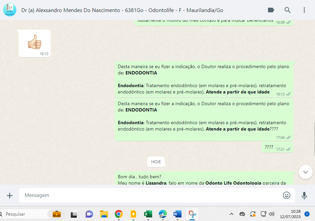Open the thumbs up emoji message
This screenshot has height=221, width=315.
(x=35, y=43)
